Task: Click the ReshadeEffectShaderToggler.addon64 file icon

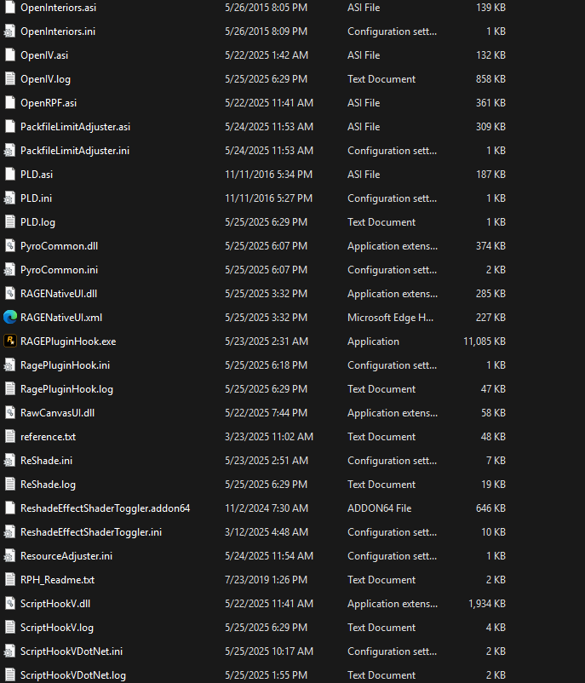Action: coord(9,508)
